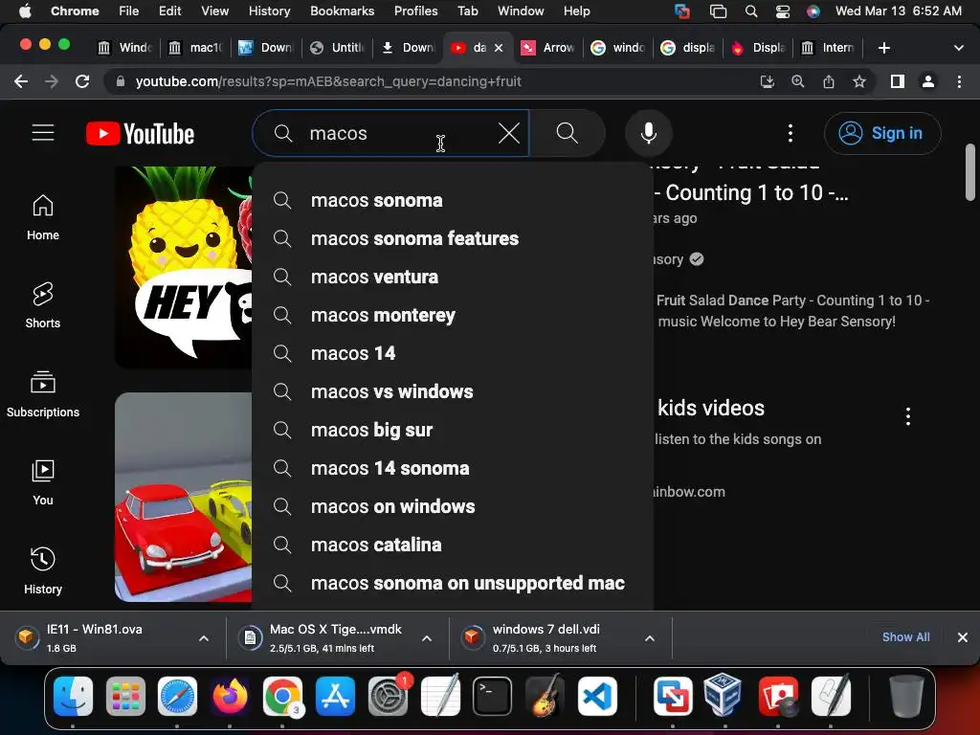Select the 'macos 14 sonoma' suggestion

(453, 468)
